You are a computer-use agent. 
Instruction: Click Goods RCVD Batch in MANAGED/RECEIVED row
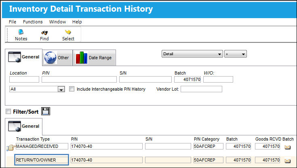tap(268, 146)
